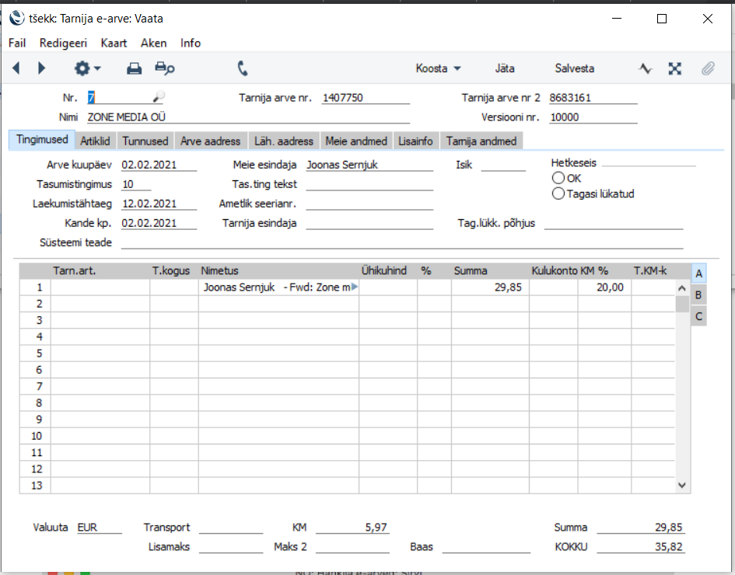Viewport: 735px width, 575px height.
Task: Click the phone call icon
Action: pos(243,68)
